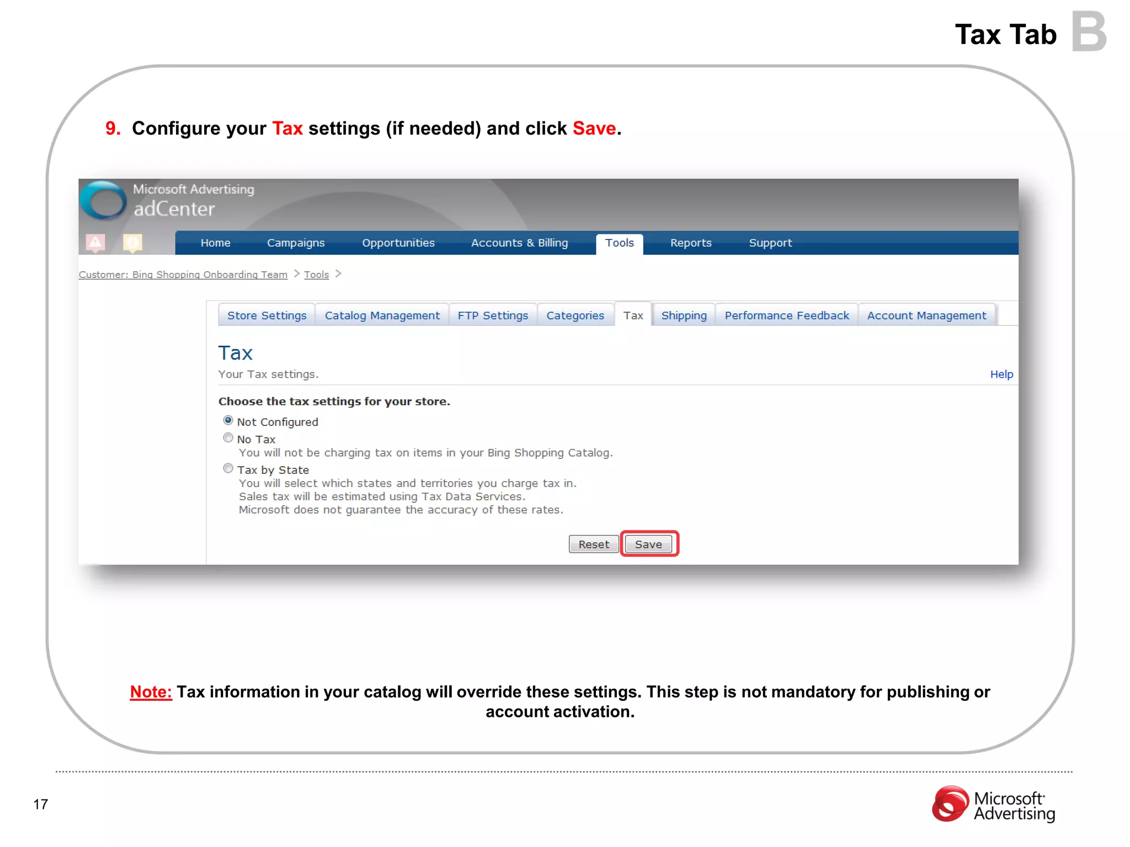Image resolution: width=1130 pixels, height=847 pixels.
Task: Open the Account Management tab
Action: pos(926,315)
